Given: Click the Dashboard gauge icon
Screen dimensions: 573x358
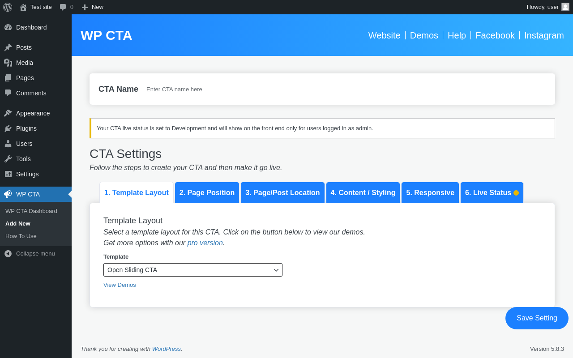Looking at the screenshot, I should click(8, 27).
